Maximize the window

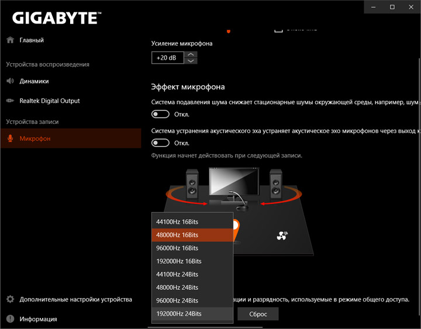click(392, 7)
